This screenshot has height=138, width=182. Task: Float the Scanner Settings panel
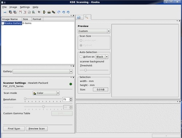coord(71,77)
